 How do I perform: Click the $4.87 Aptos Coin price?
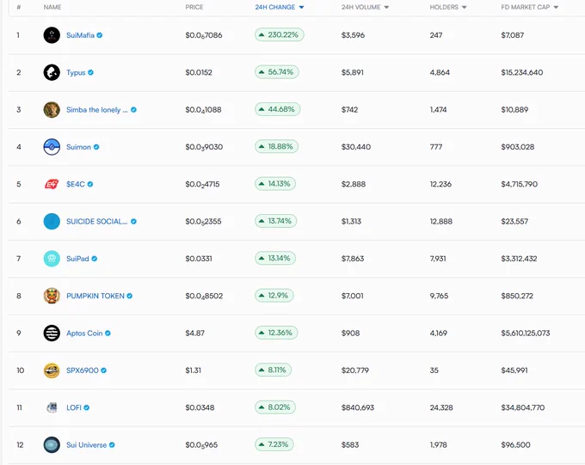tap(194, 333)
